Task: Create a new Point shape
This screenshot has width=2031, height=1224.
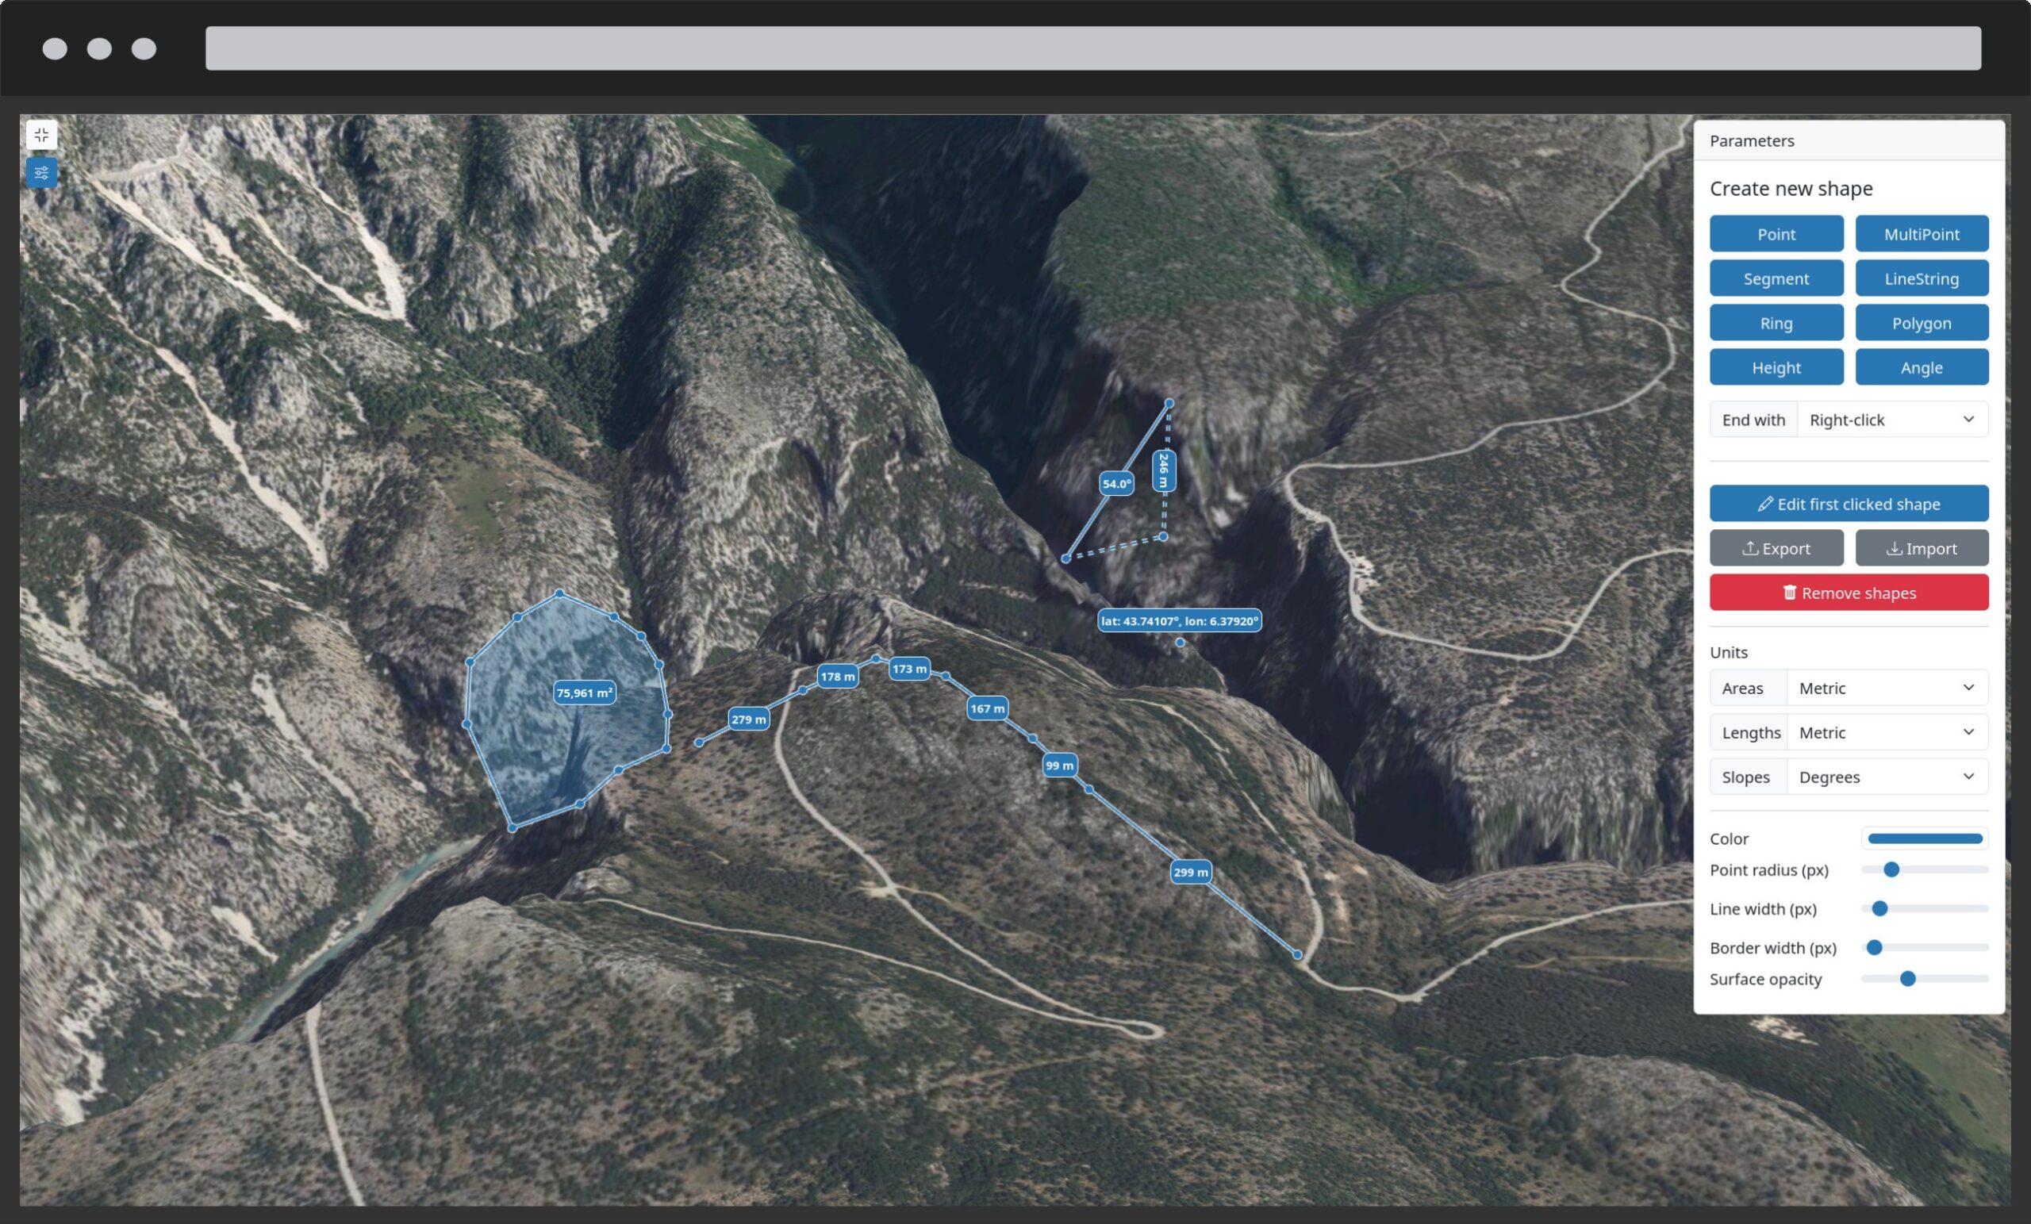Action: (1776, 234)
